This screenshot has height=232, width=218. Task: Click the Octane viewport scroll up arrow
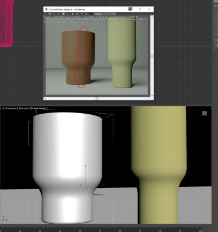click(152, 17)
